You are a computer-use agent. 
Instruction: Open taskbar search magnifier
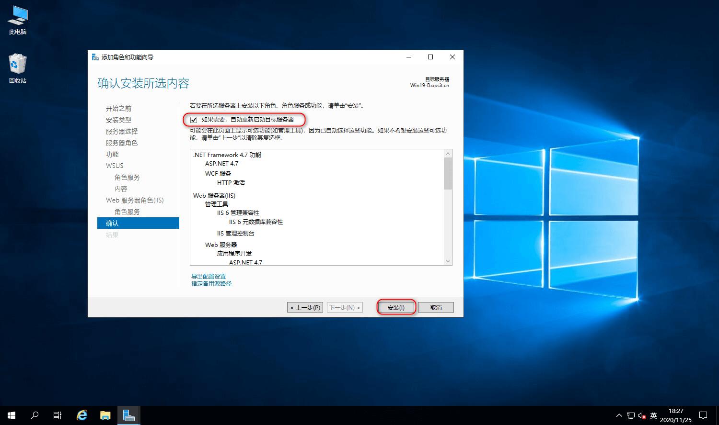[x=35, y=415]
